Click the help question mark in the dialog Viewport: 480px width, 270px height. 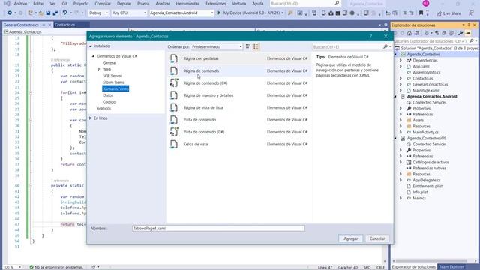click(x=370, y=37)
